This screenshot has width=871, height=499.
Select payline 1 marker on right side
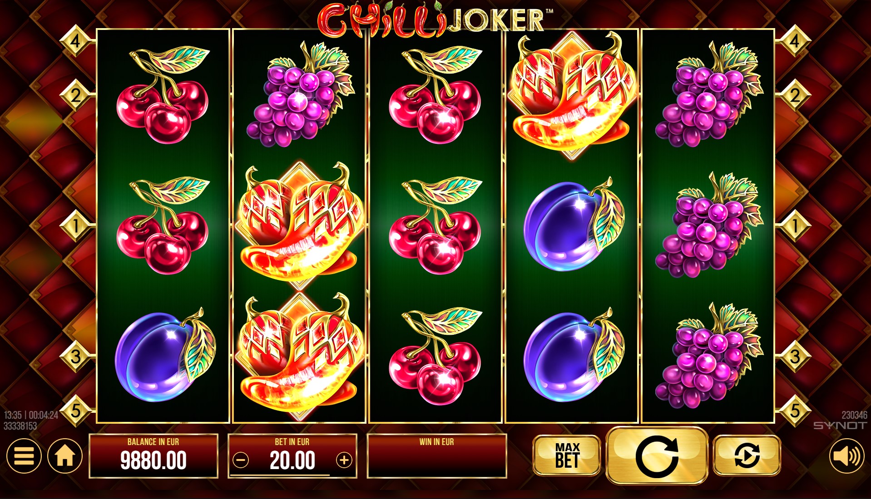795,225
